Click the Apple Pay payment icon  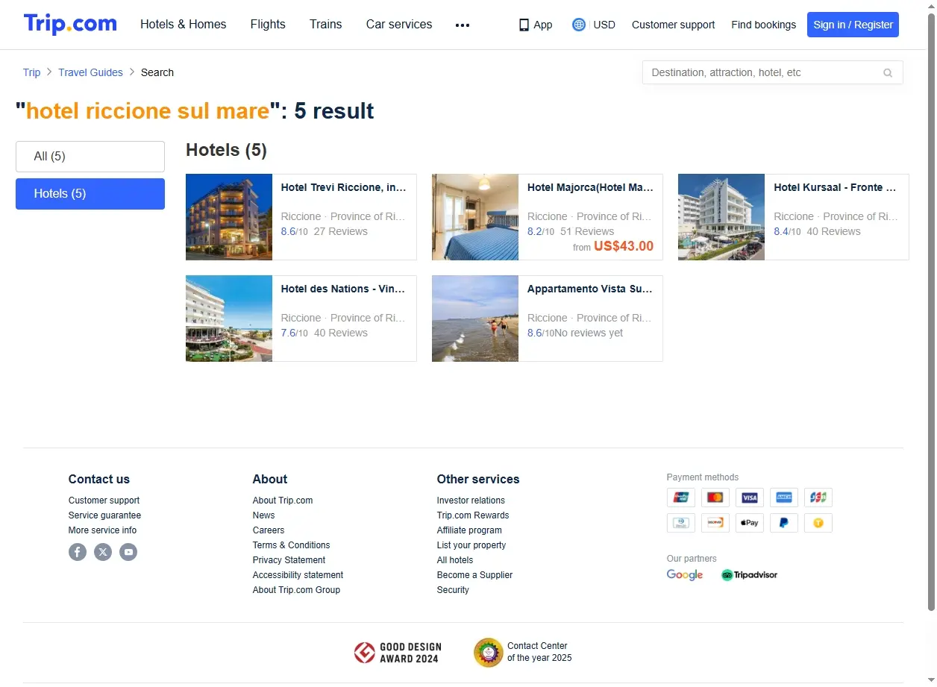750,523
